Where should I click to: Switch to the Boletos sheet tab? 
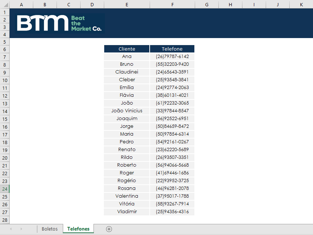click(x=50, y=229)
